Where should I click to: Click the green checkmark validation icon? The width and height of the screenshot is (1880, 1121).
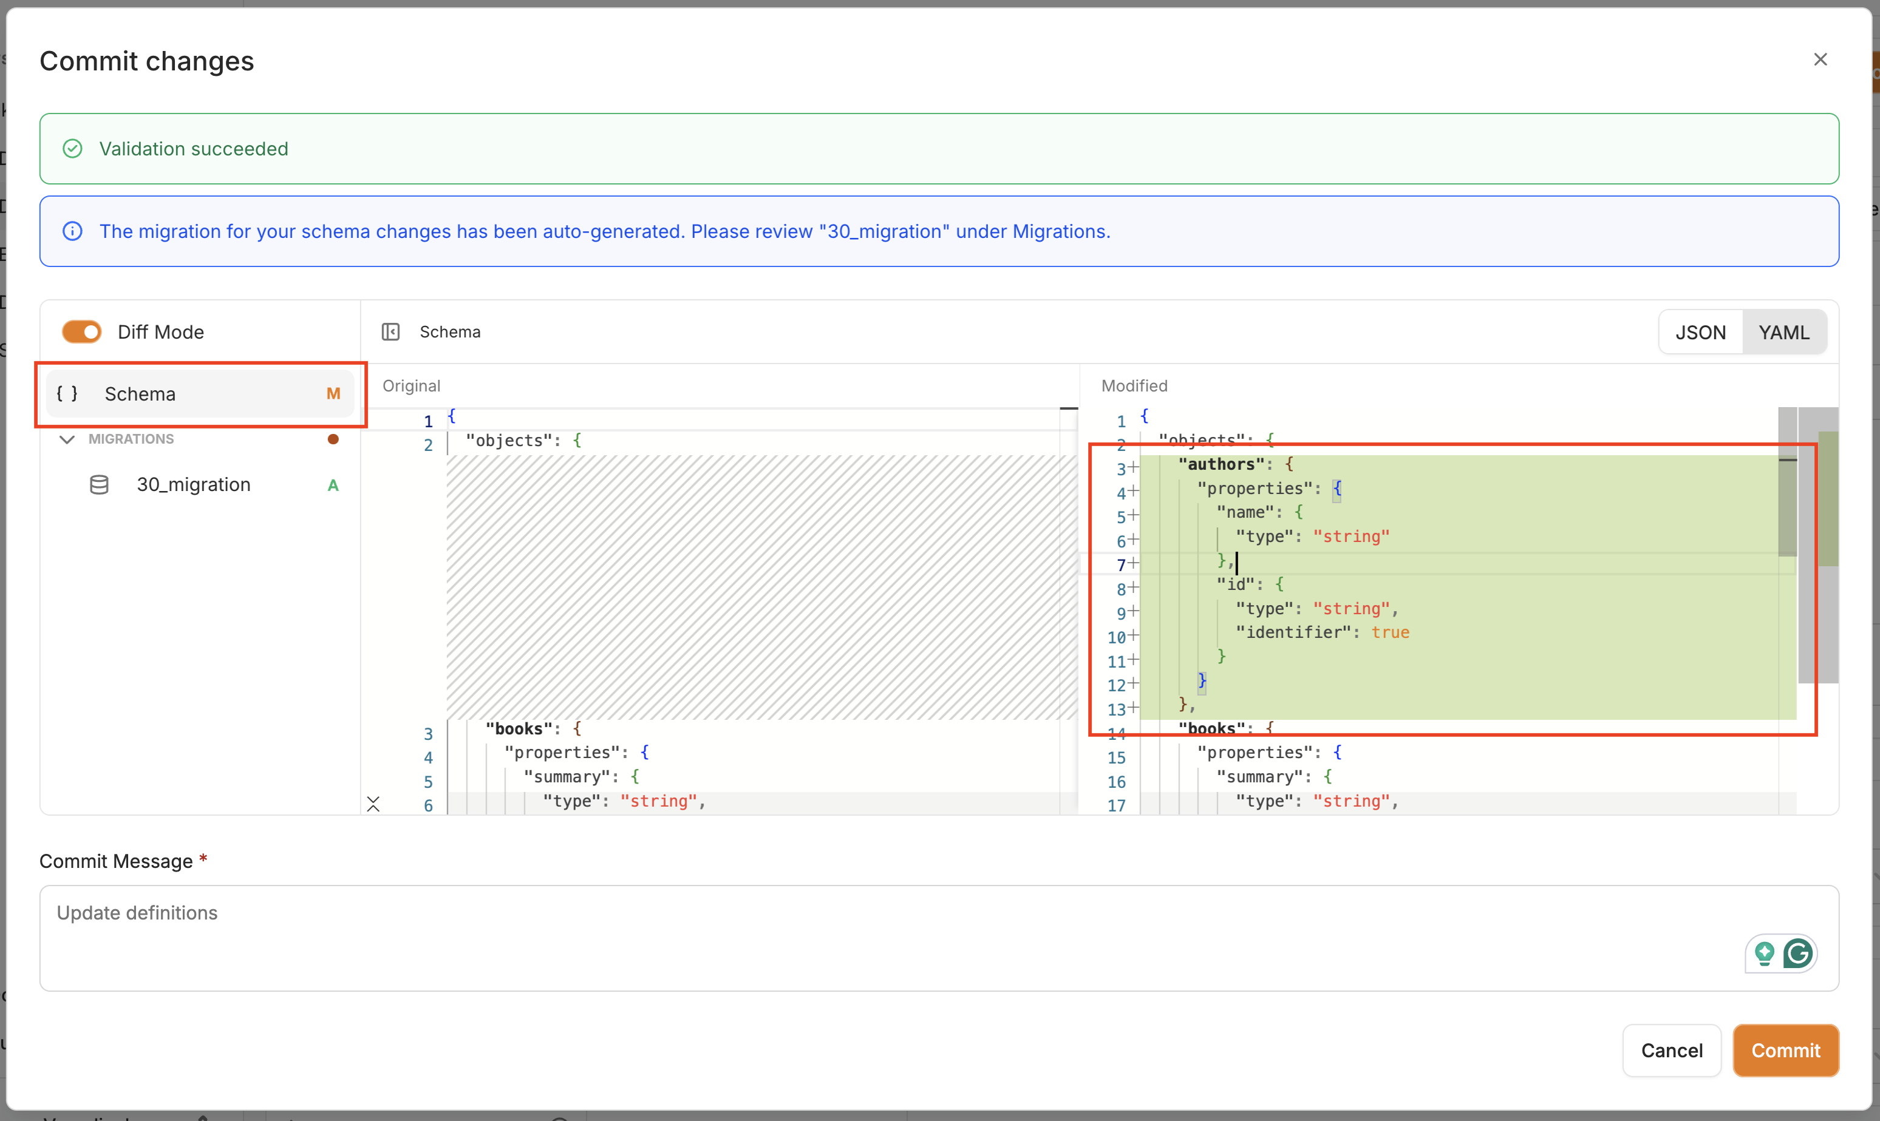point(72,149)
